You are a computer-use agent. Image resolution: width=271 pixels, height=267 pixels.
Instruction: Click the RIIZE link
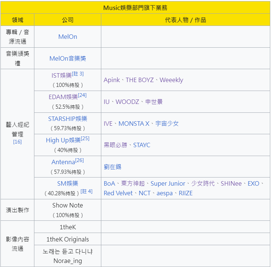[186, 193]
